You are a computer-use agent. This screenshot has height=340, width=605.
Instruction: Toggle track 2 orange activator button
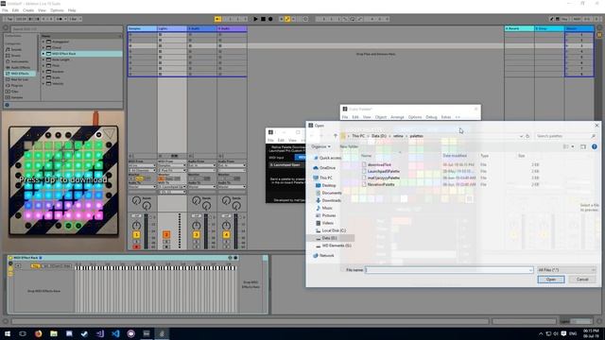[166, 235]
